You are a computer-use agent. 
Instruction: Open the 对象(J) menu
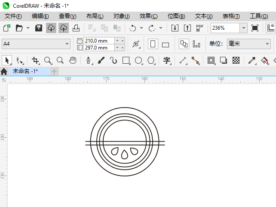coord(122,16)
